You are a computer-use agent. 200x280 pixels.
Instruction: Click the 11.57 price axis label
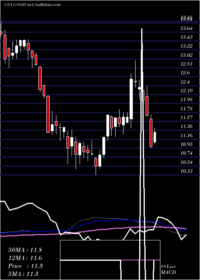186,118
